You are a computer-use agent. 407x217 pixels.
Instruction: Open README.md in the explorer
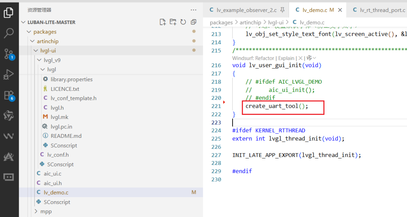click(x=111, y=136)
